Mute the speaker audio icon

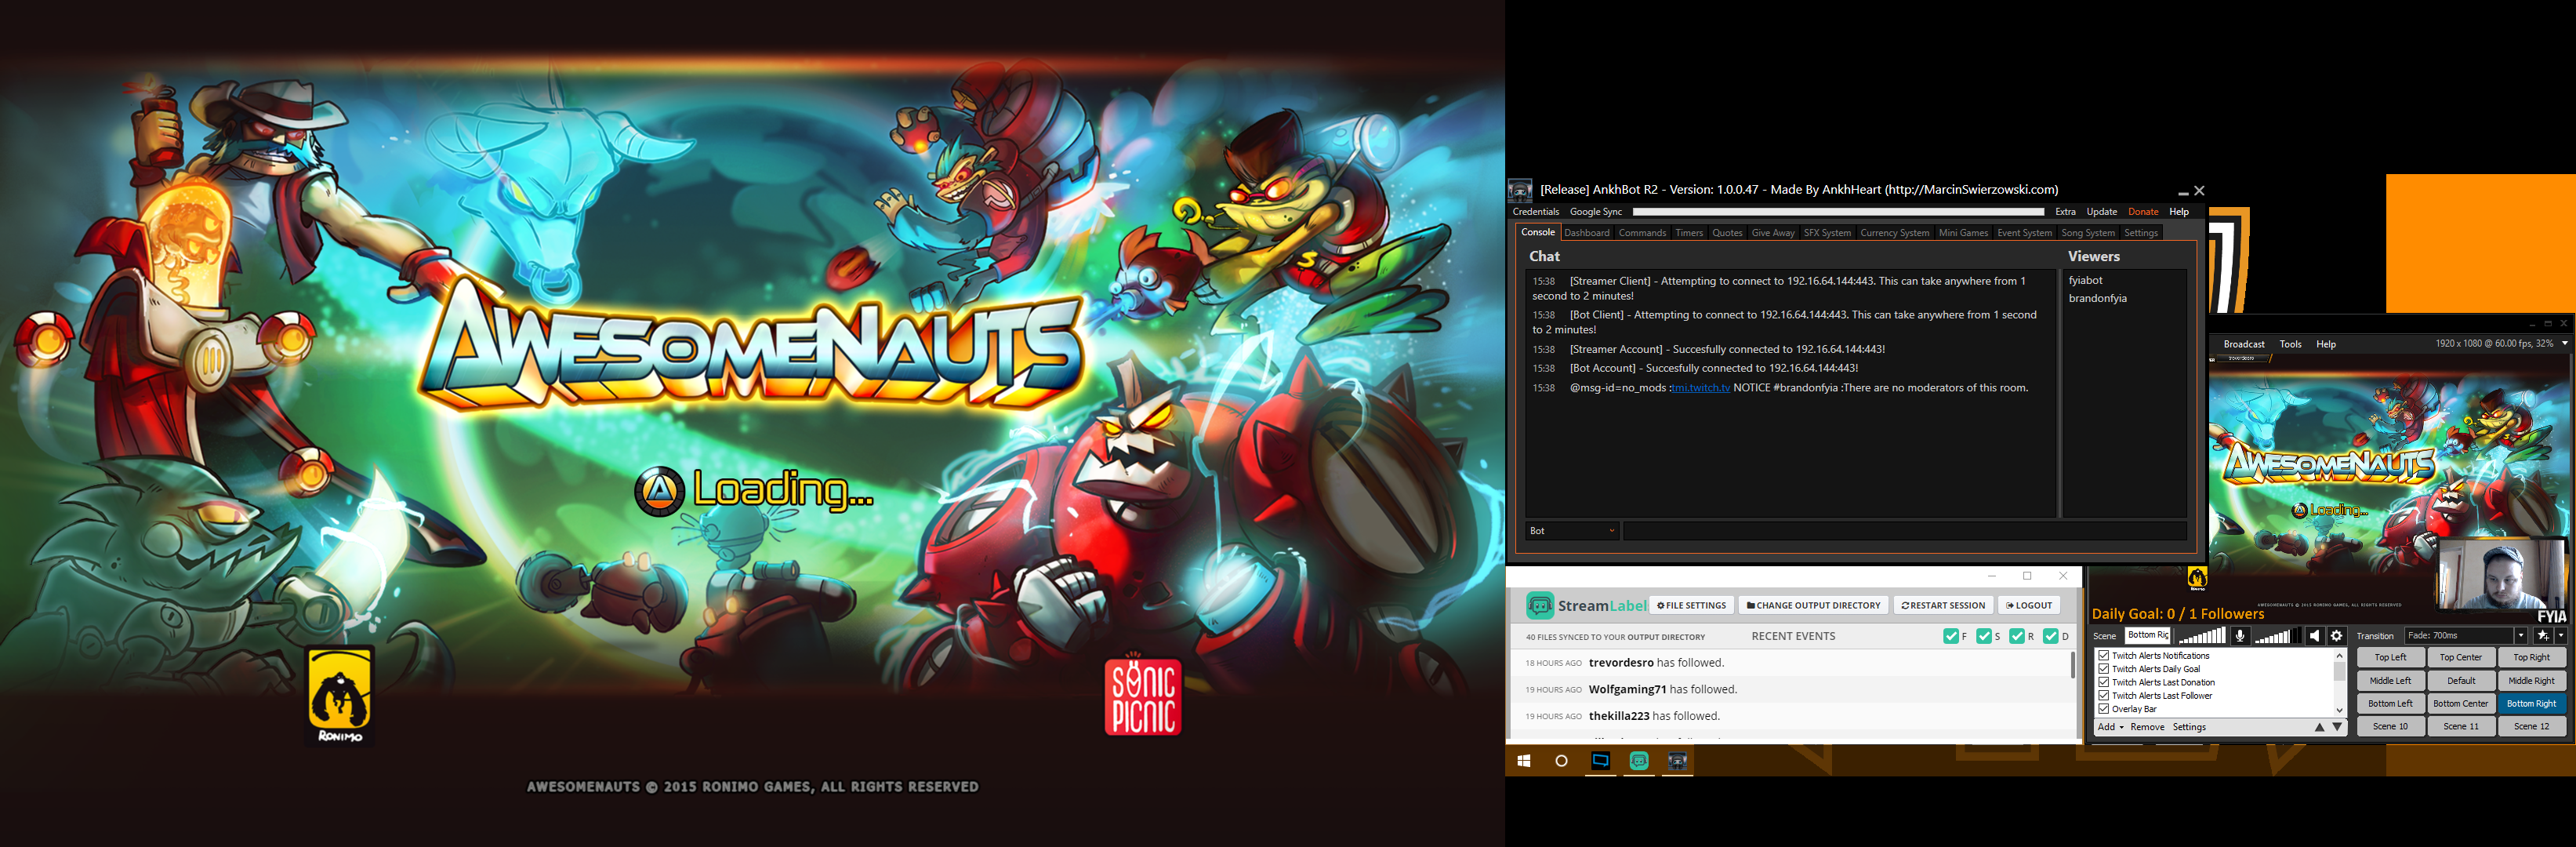[x=2314, y=636]
